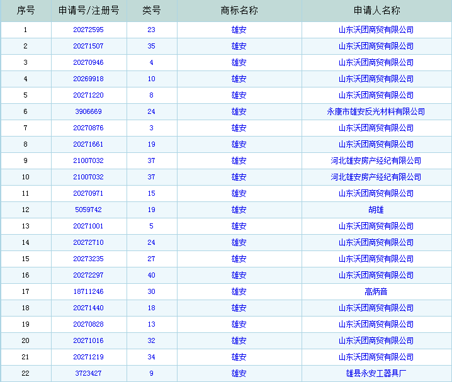Open application number 20273235
This screenshot has height=382, width=452.
click(88, 259)
